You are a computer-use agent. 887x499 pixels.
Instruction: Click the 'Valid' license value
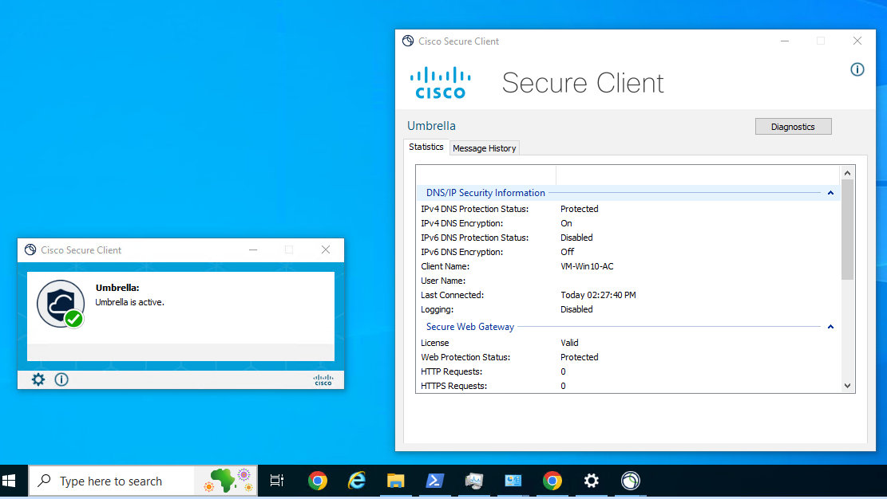[570, 343]
